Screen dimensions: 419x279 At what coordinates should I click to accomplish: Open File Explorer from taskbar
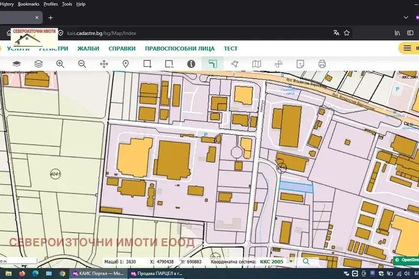click(8, 273)
